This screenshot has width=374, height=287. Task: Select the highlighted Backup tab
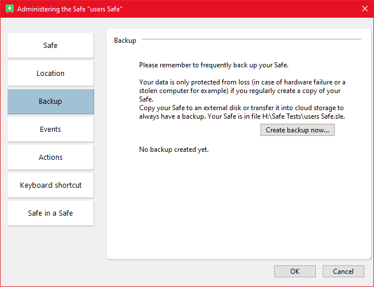[x=51, y=102]
